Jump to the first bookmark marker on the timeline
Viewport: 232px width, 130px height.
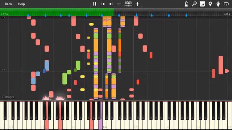click(x=28, y=15)
